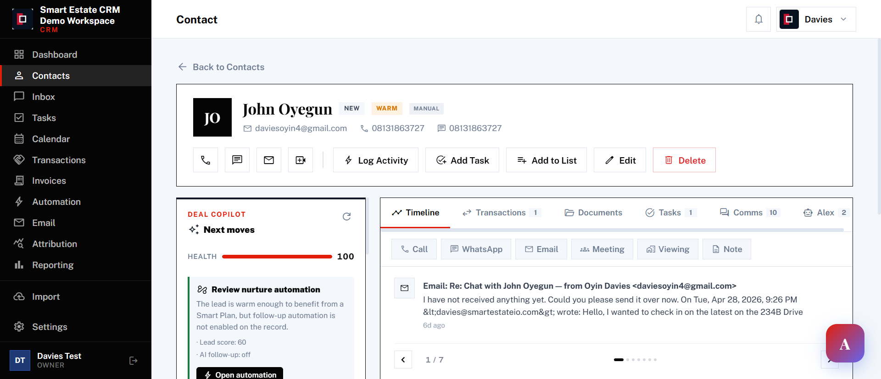This screenshot has height=379, width=881.
Task: Open Invoices in the sidebar
Action: [76, 181]
